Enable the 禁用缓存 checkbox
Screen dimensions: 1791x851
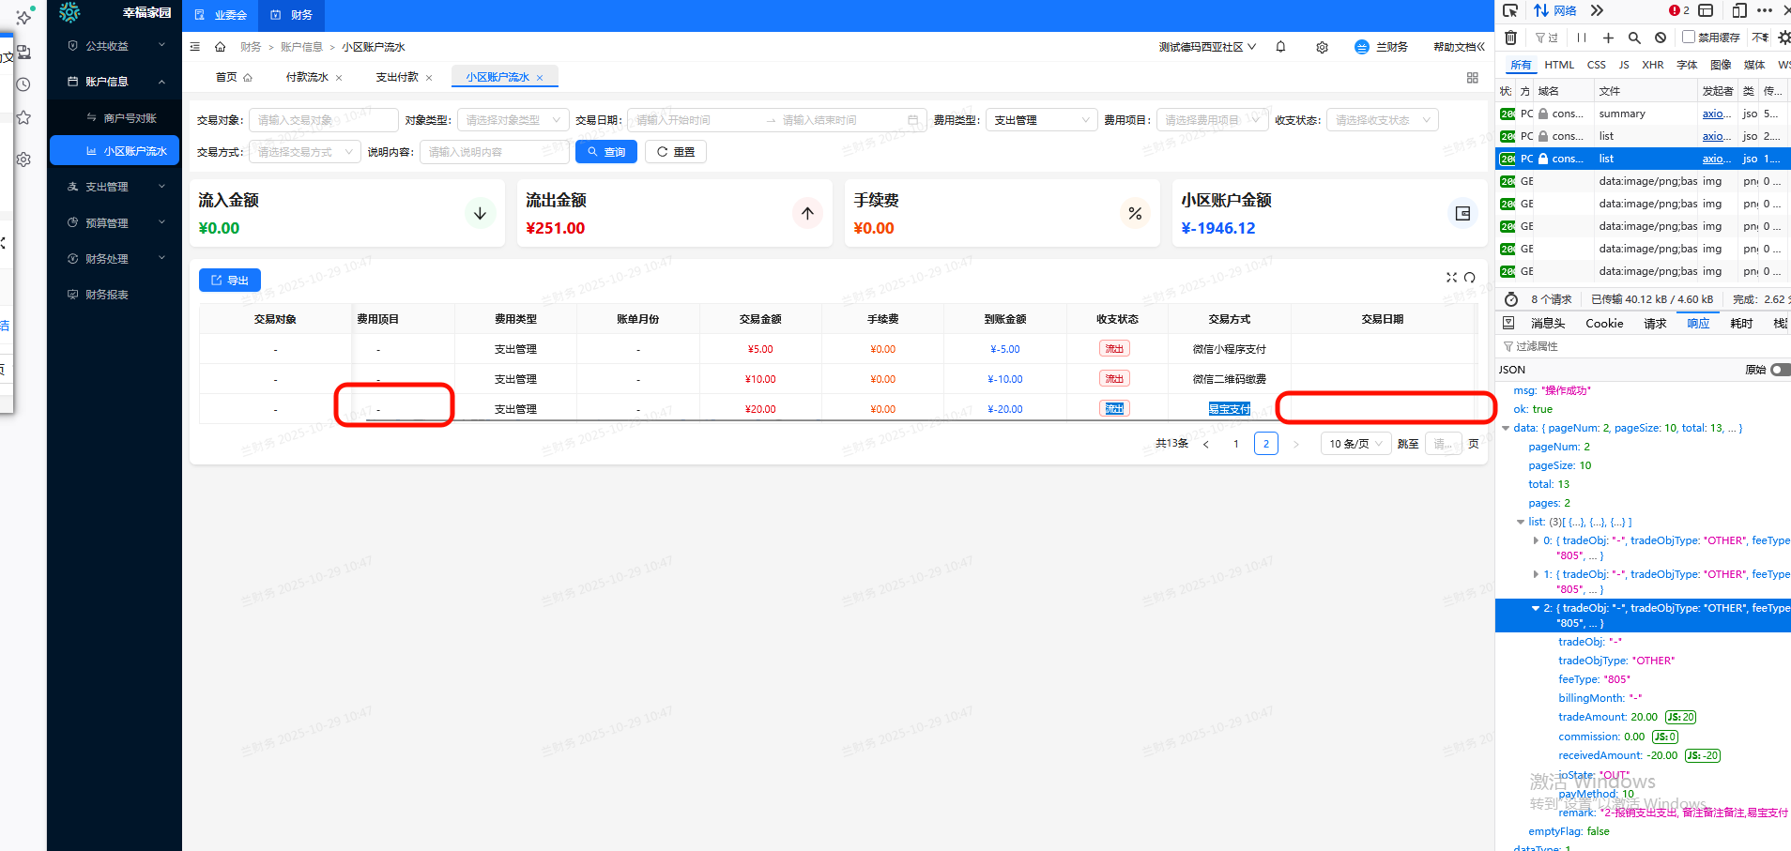[1689, 38]
